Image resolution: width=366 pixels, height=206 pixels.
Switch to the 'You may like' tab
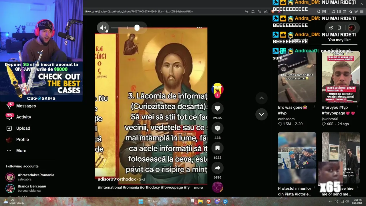339,40
